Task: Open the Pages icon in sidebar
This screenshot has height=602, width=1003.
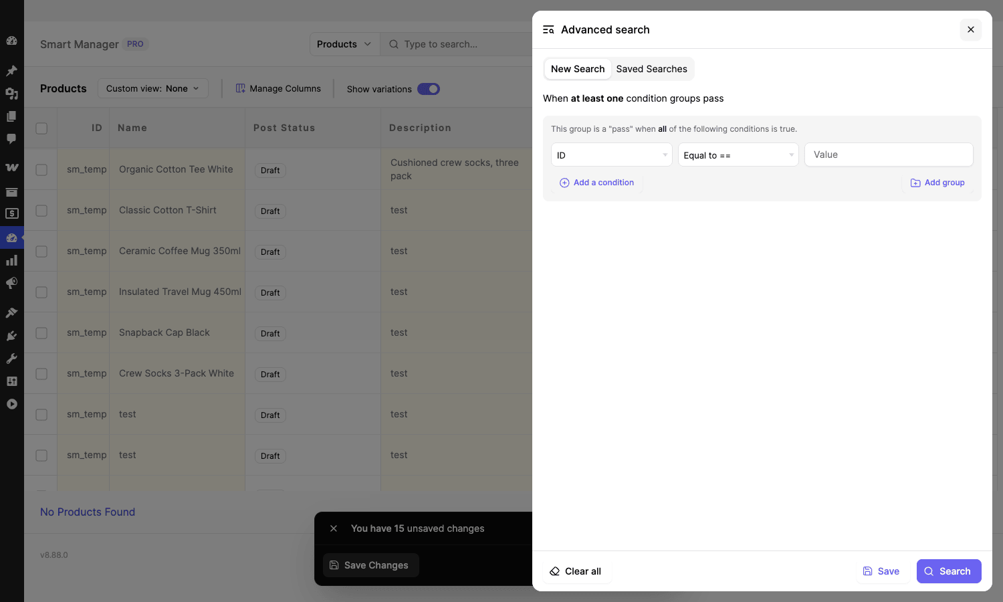Action: tap(11, 116)
